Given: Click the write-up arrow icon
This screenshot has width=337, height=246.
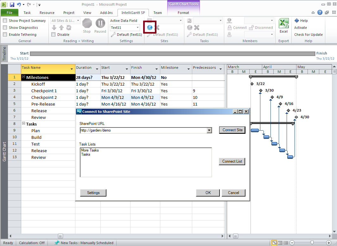Looking at the screenshot, I should coord(61,28).
